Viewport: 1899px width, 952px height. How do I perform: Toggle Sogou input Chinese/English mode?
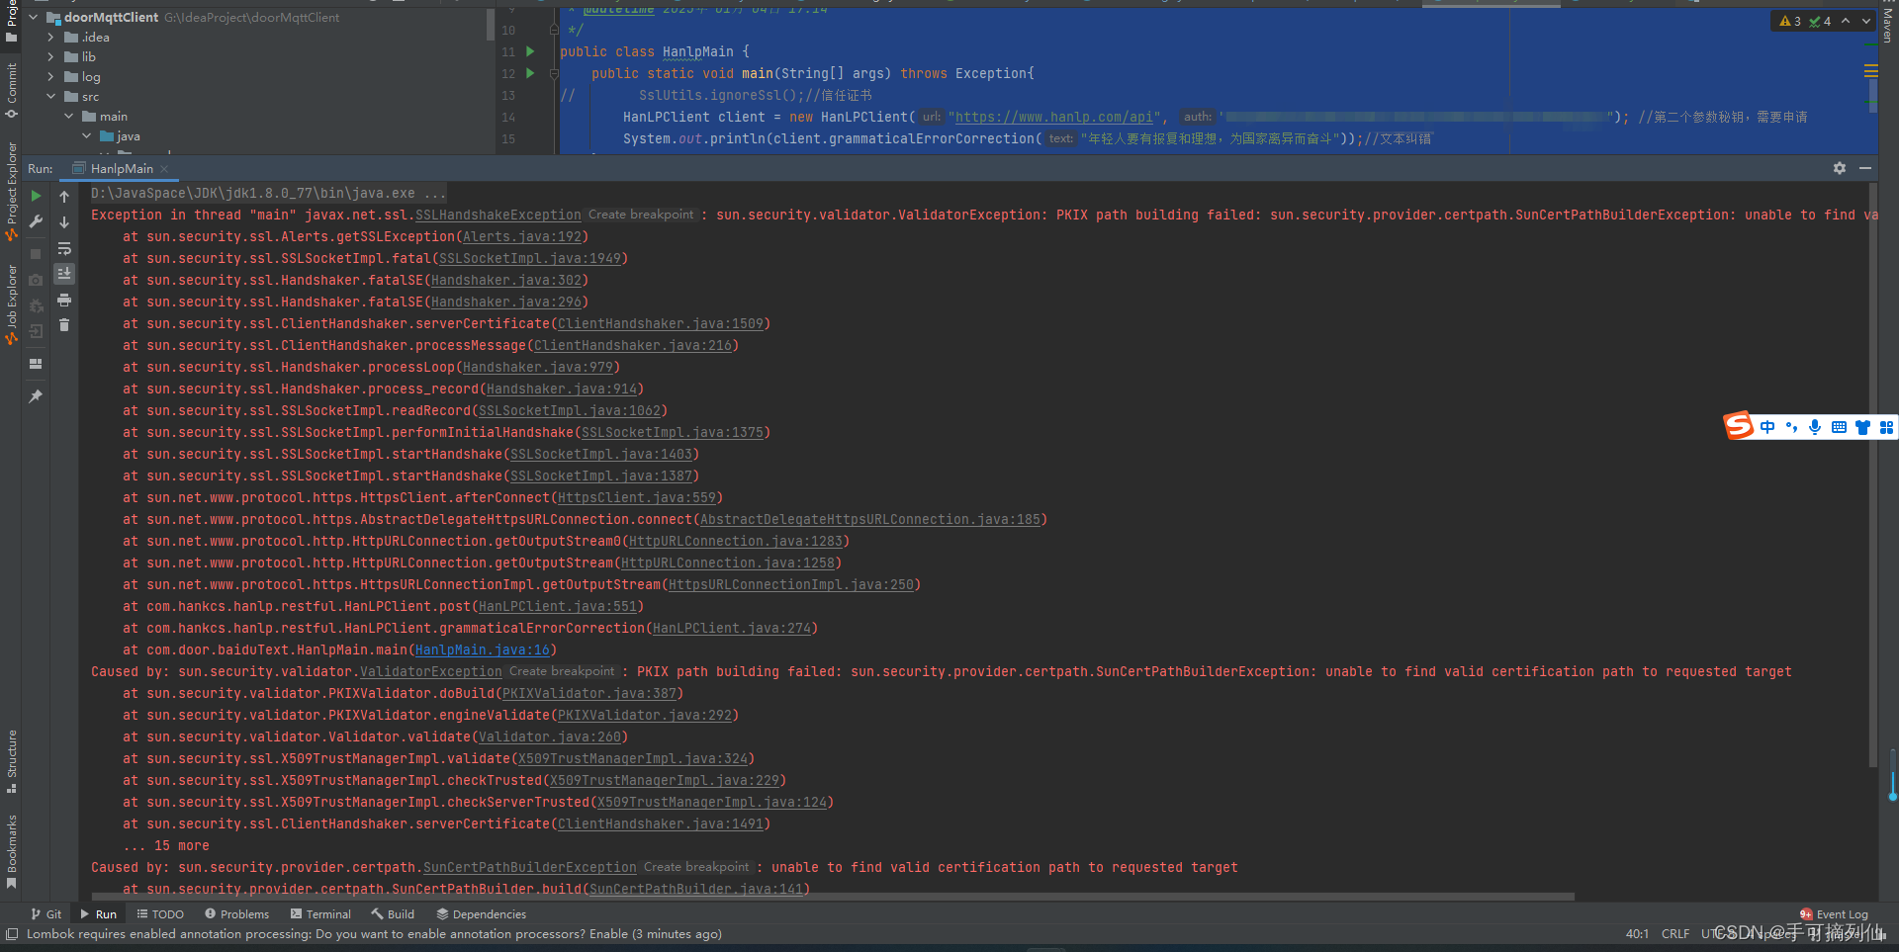point(1767,427)
